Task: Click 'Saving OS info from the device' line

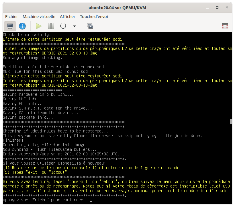Action: coord(40,113)
